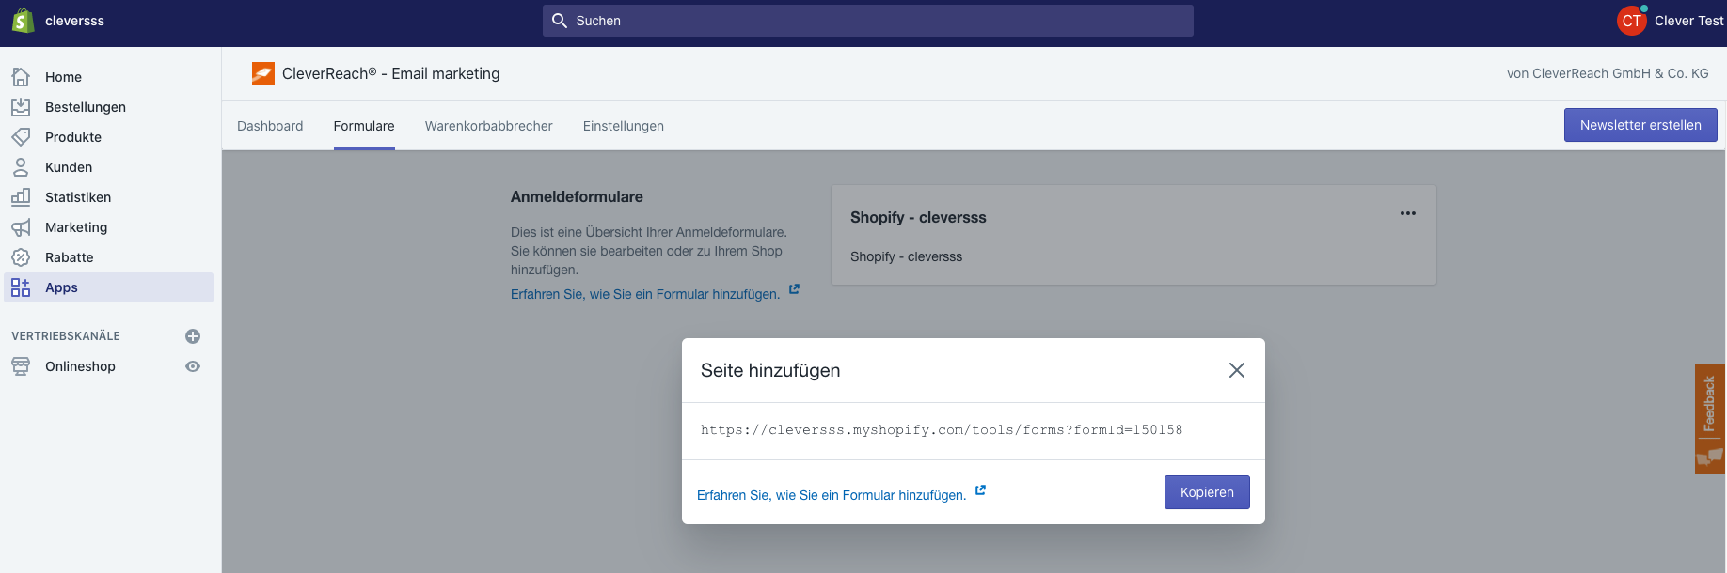Click the Clever Test account name

[1689, 21]
